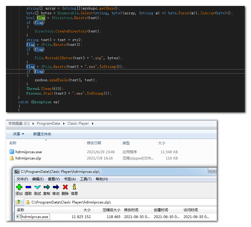
Task: Click green-highlighted flag in bool declaration
Action: pos(41,18)
